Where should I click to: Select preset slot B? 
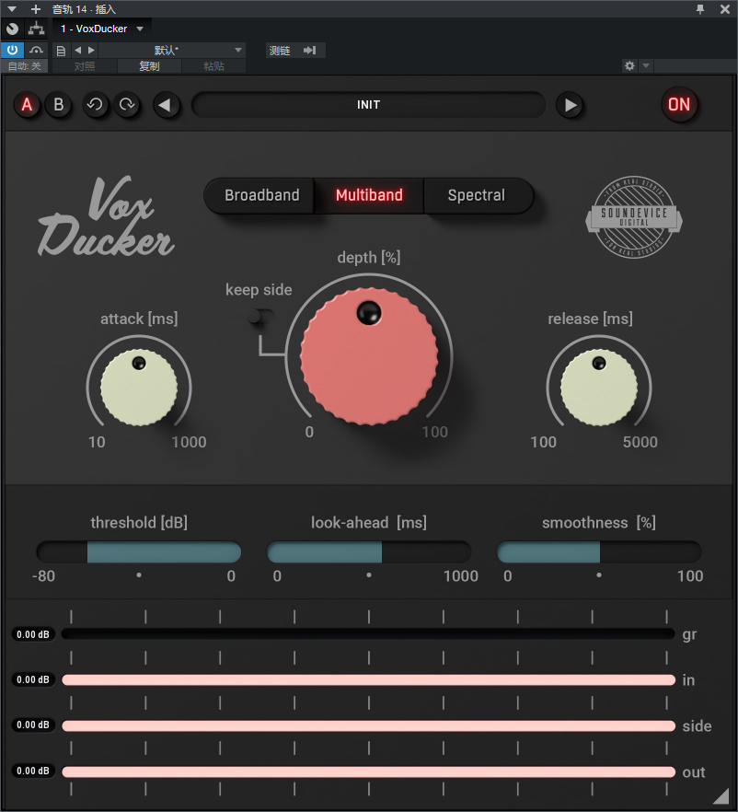[x=59, y=105]
